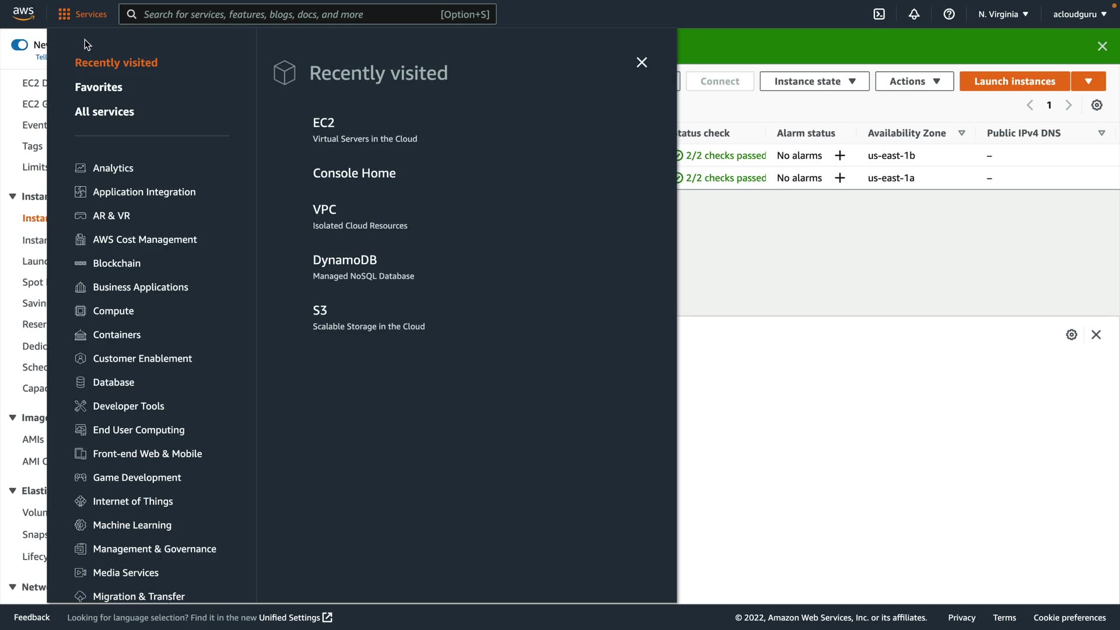
Task: Open DynamoDB from recently visited
Action: (x=345, y=260)
